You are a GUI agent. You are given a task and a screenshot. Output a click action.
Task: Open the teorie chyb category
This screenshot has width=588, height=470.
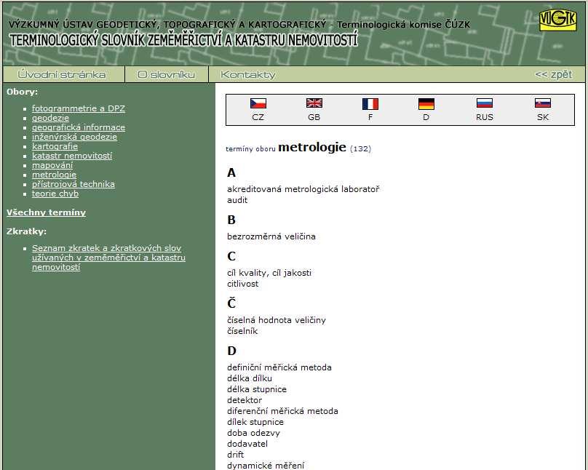click(55, 194)
